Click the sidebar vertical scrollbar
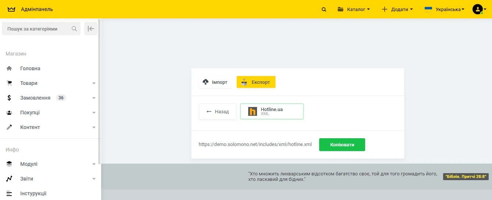Image resolution: width=492 pixels, height=200 pixels. 99,92
